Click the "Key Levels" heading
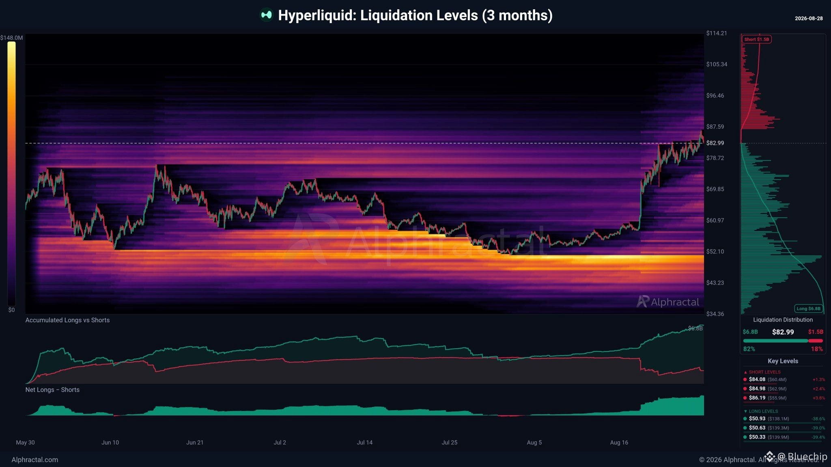The image size is (831, 467). point(783,361)
